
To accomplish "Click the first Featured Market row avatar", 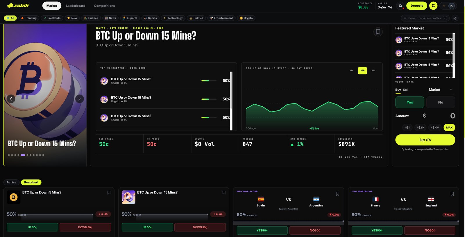I will (399, 40).
